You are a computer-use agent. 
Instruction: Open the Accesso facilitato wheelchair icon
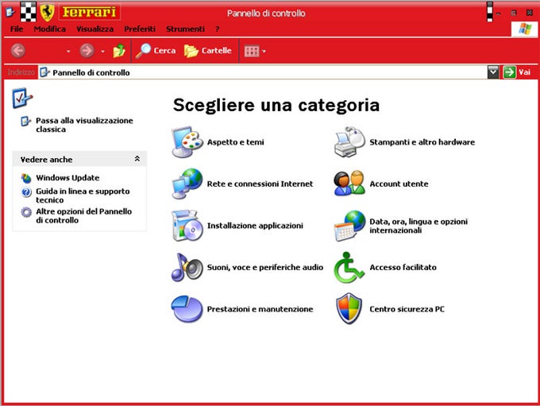click(349, 267)
